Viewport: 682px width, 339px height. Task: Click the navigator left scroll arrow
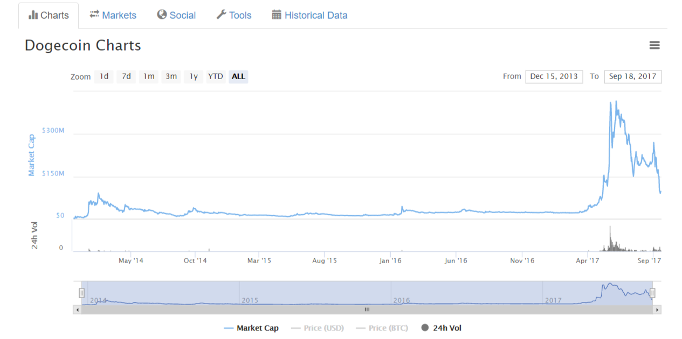[x=77, y=310]
